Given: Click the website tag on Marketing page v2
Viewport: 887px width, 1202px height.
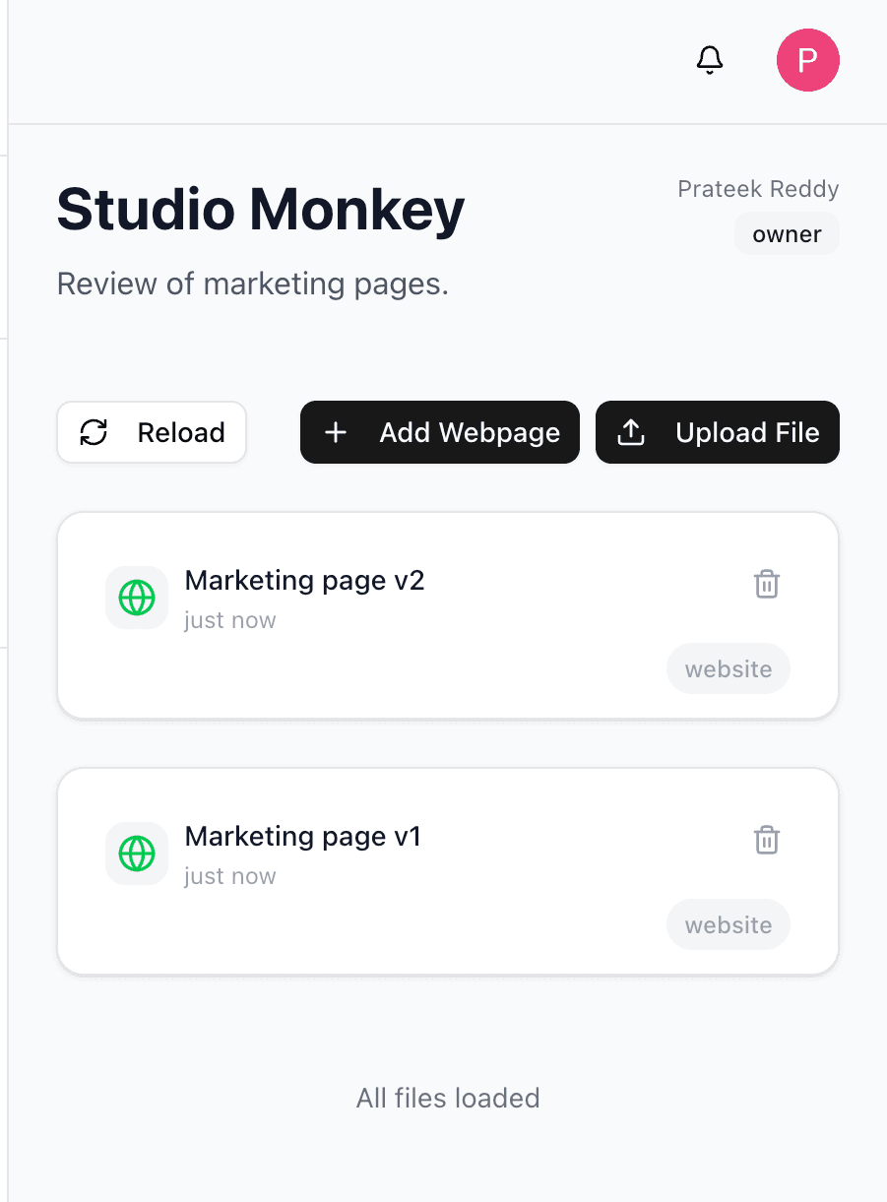Looking at the screenshot, I should click(729, 669).
